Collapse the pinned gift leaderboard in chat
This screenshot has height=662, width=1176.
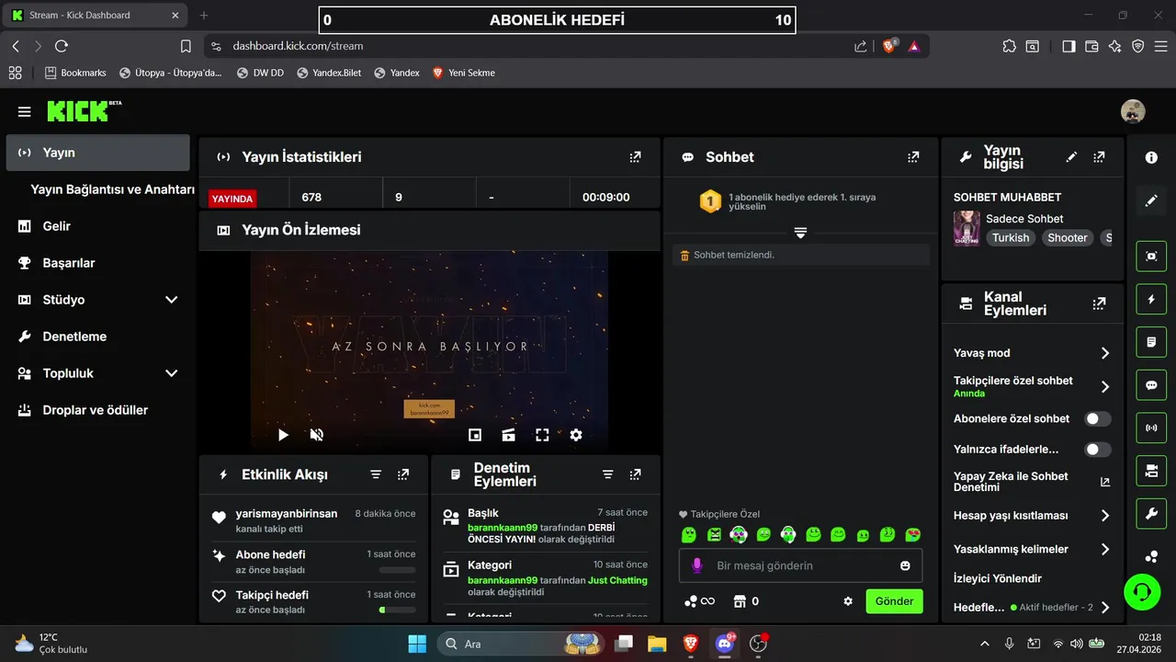click(800, 234)
